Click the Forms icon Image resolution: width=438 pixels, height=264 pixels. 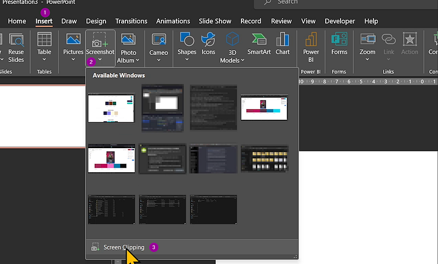pyautogui.click(x=339, y=39)
